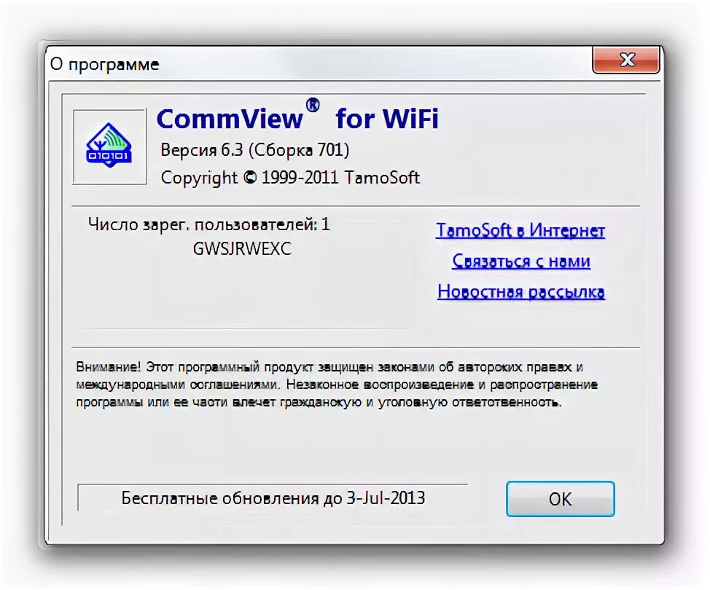Click the Бесплатные обновления до 3-Jul-2013 field
Image resolution: width=710 pixels, height=590 pixels.
(273, 497)
